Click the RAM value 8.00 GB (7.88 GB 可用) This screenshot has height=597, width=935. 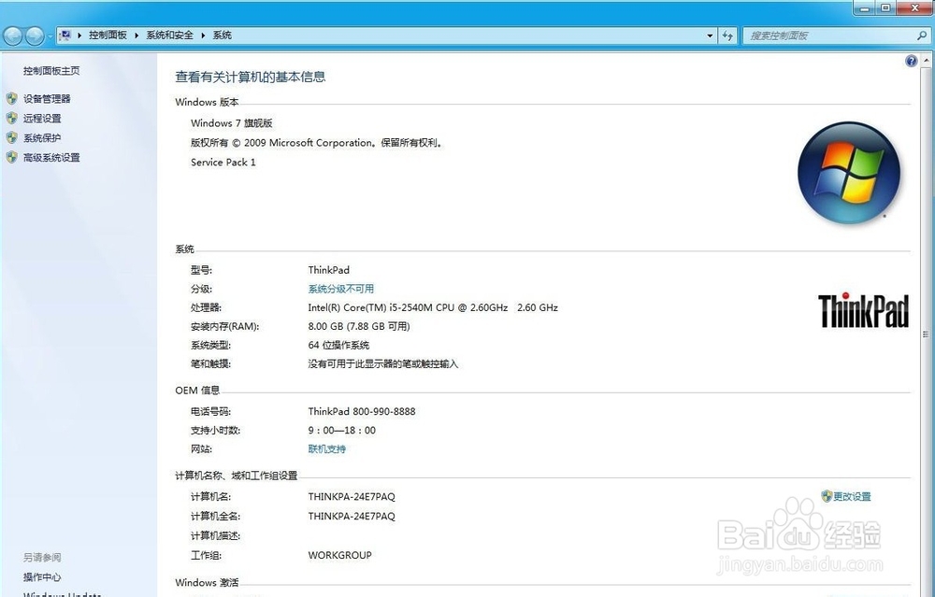[359, 326]
